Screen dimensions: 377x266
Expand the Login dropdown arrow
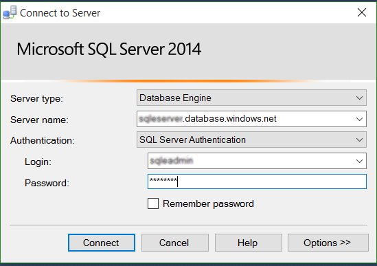[359, 161]
